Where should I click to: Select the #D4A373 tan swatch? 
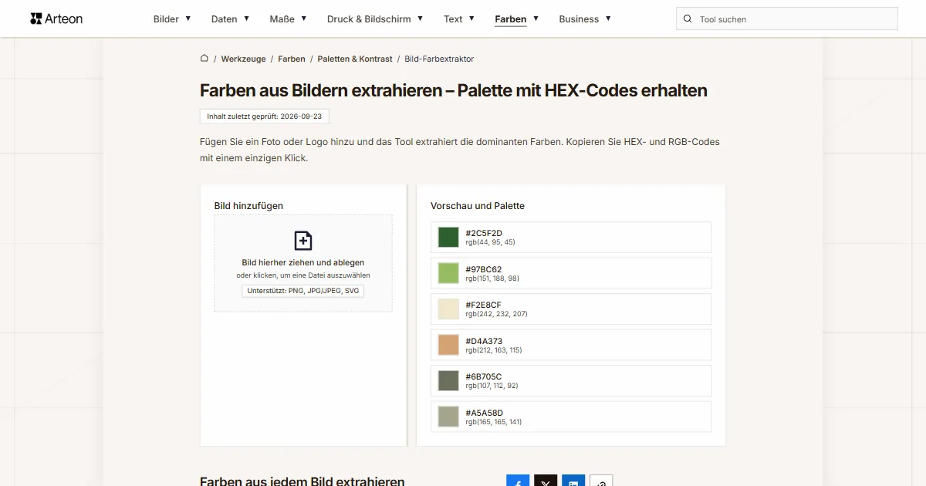pos(448,345)
